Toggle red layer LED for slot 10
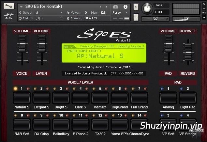This screenshot has height=142, width=207. coord(67,116)
